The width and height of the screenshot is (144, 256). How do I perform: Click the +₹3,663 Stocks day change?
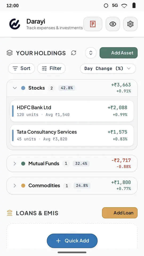pos(121,85)
